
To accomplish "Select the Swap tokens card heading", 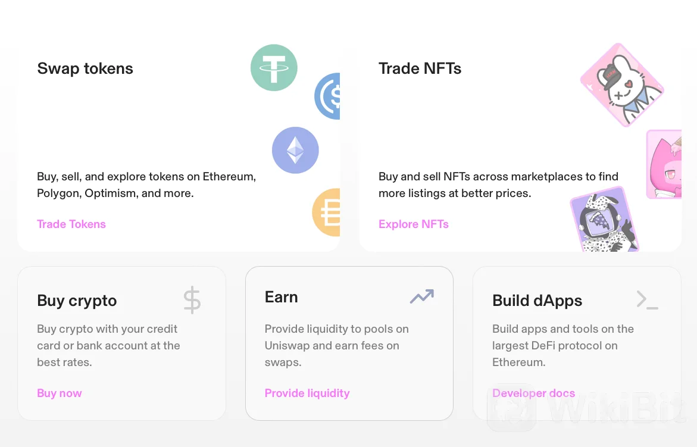I will tap(85, 68).
